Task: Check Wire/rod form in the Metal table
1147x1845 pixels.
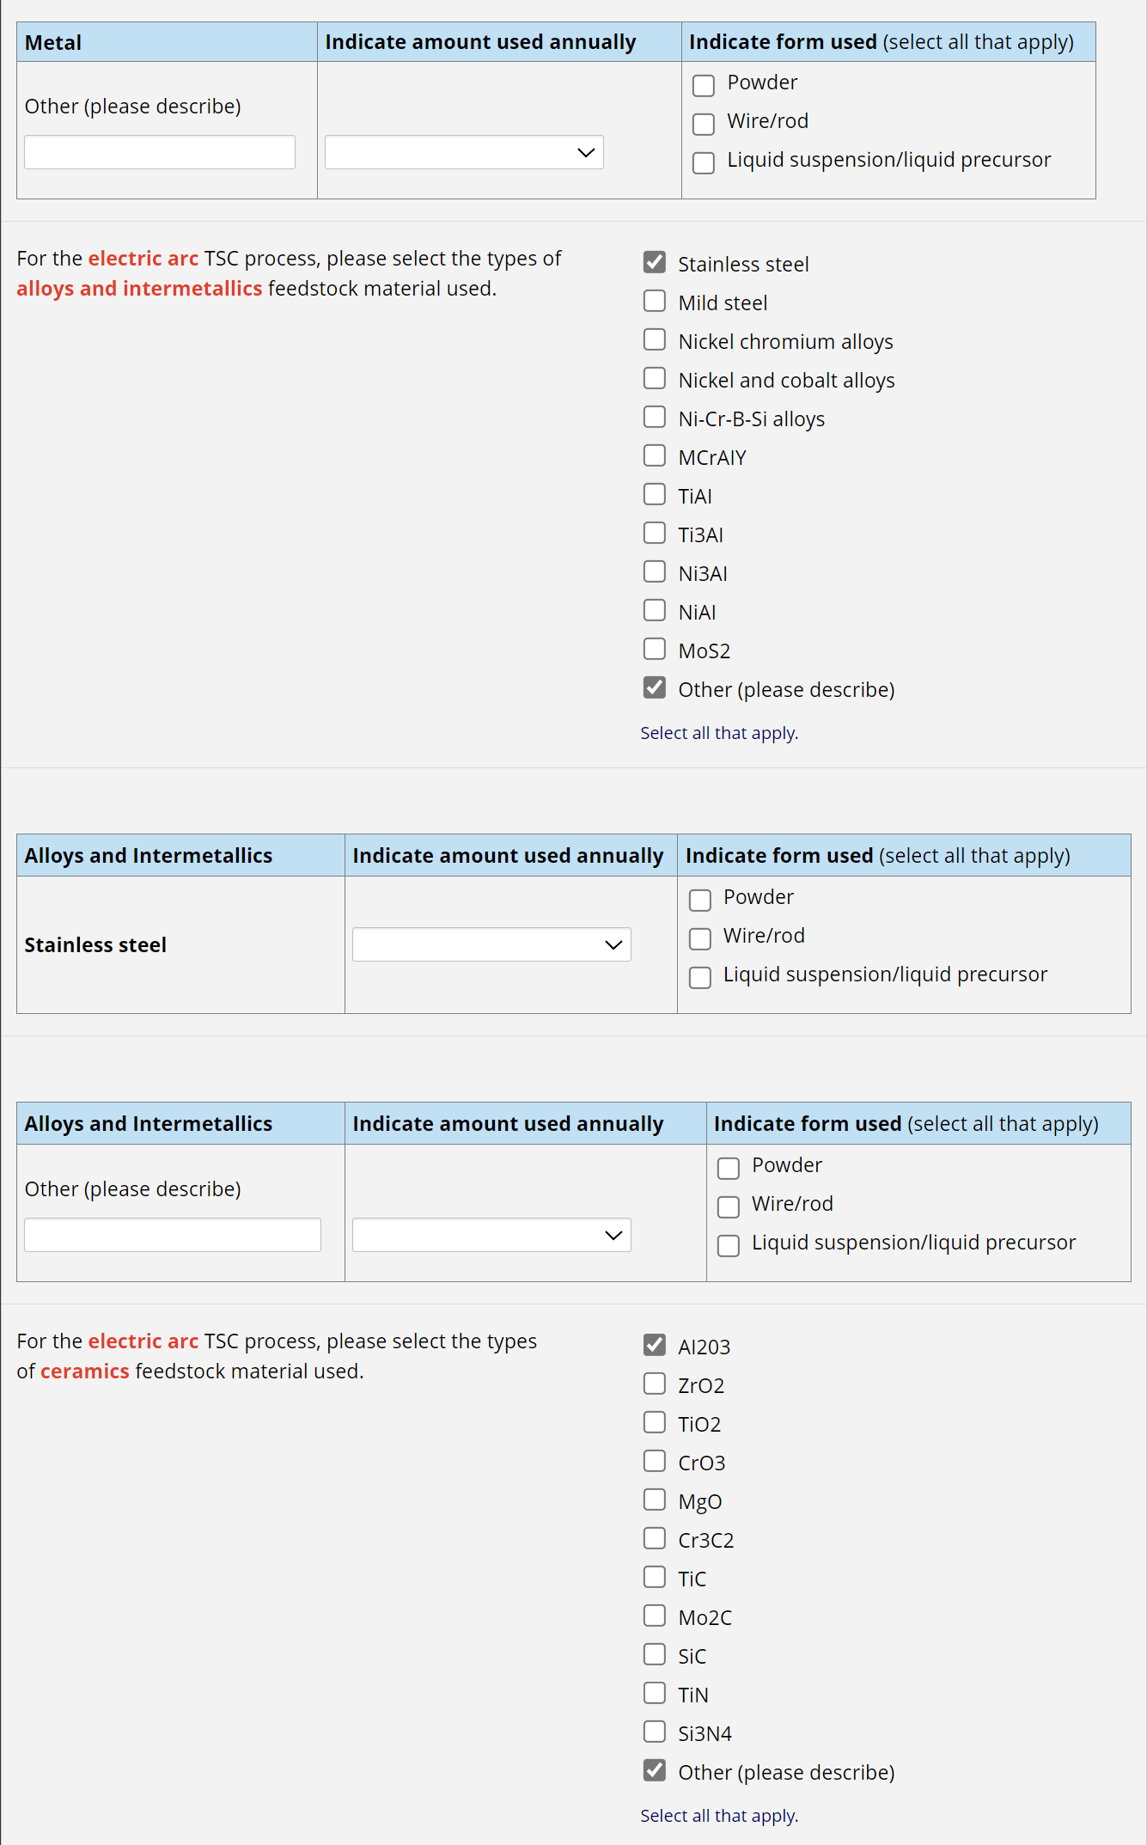Action: (704, 125)
